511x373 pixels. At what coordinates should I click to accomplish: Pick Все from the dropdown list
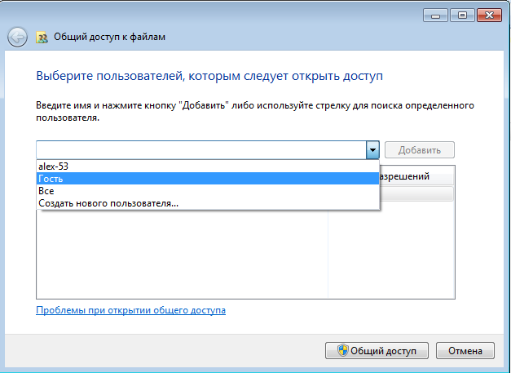point(208,191)
